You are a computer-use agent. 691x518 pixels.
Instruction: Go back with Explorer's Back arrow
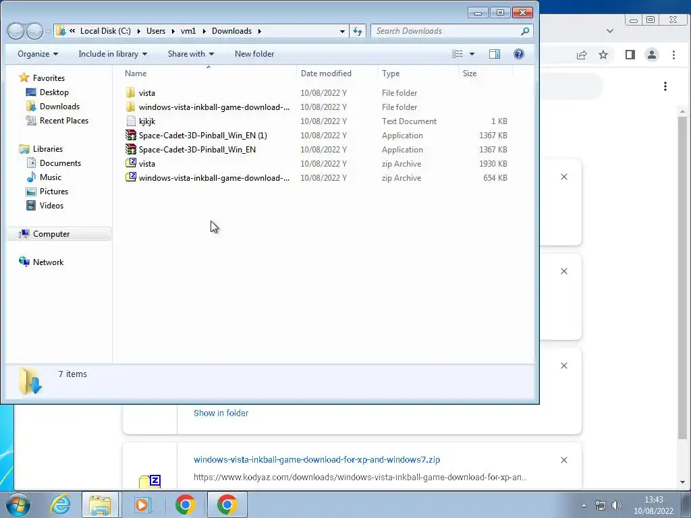[16, 31]
